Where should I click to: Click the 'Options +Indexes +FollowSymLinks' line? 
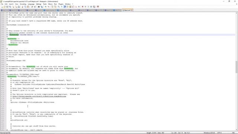pyautogui.click(x=32, y=102)
